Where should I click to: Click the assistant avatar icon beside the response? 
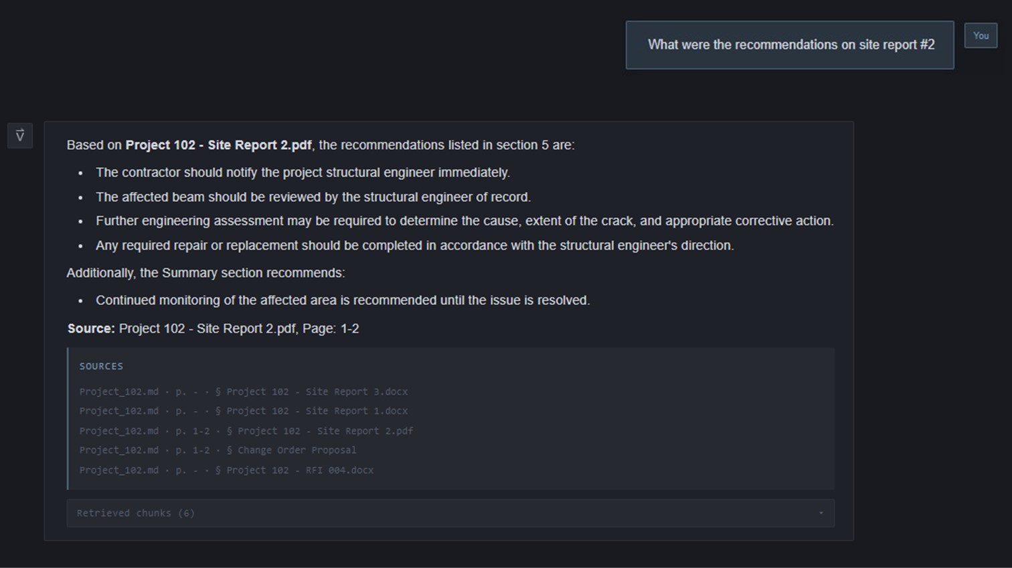20,136
